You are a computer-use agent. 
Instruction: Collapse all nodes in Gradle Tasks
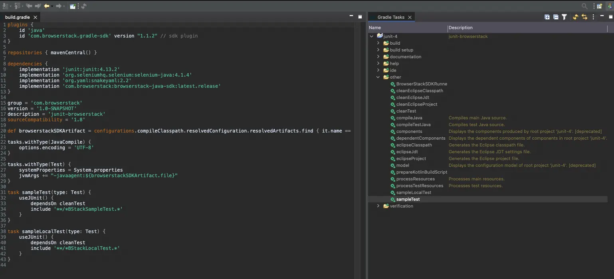[x=555, y=17]
